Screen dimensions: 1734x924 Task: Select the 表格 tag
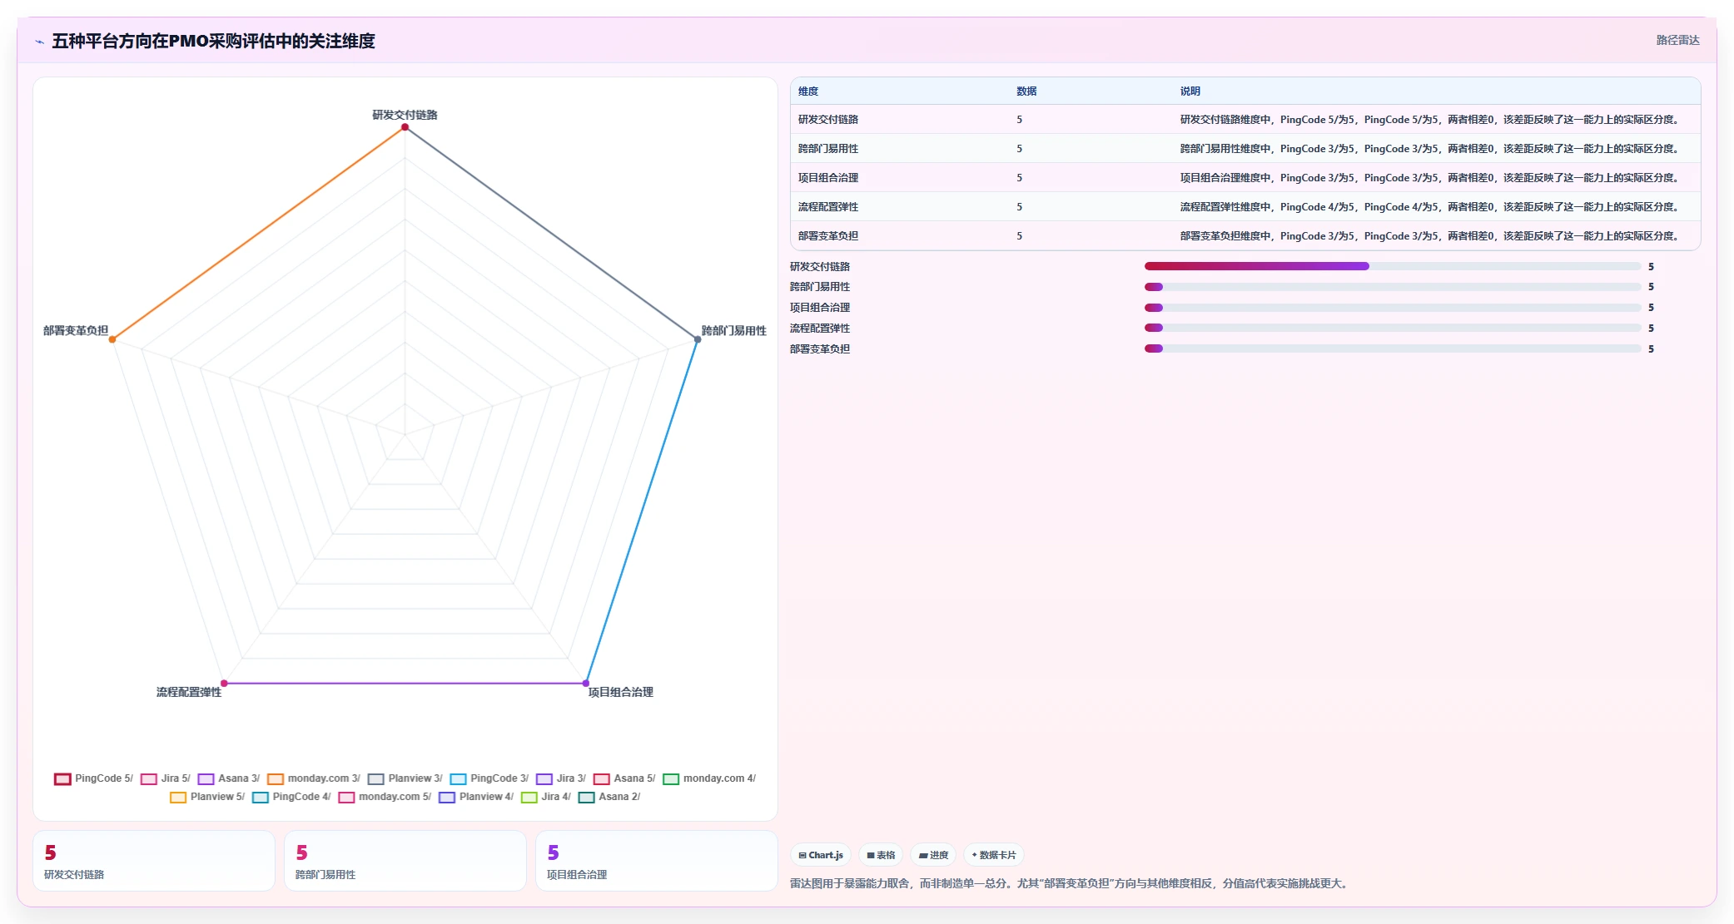881,855
